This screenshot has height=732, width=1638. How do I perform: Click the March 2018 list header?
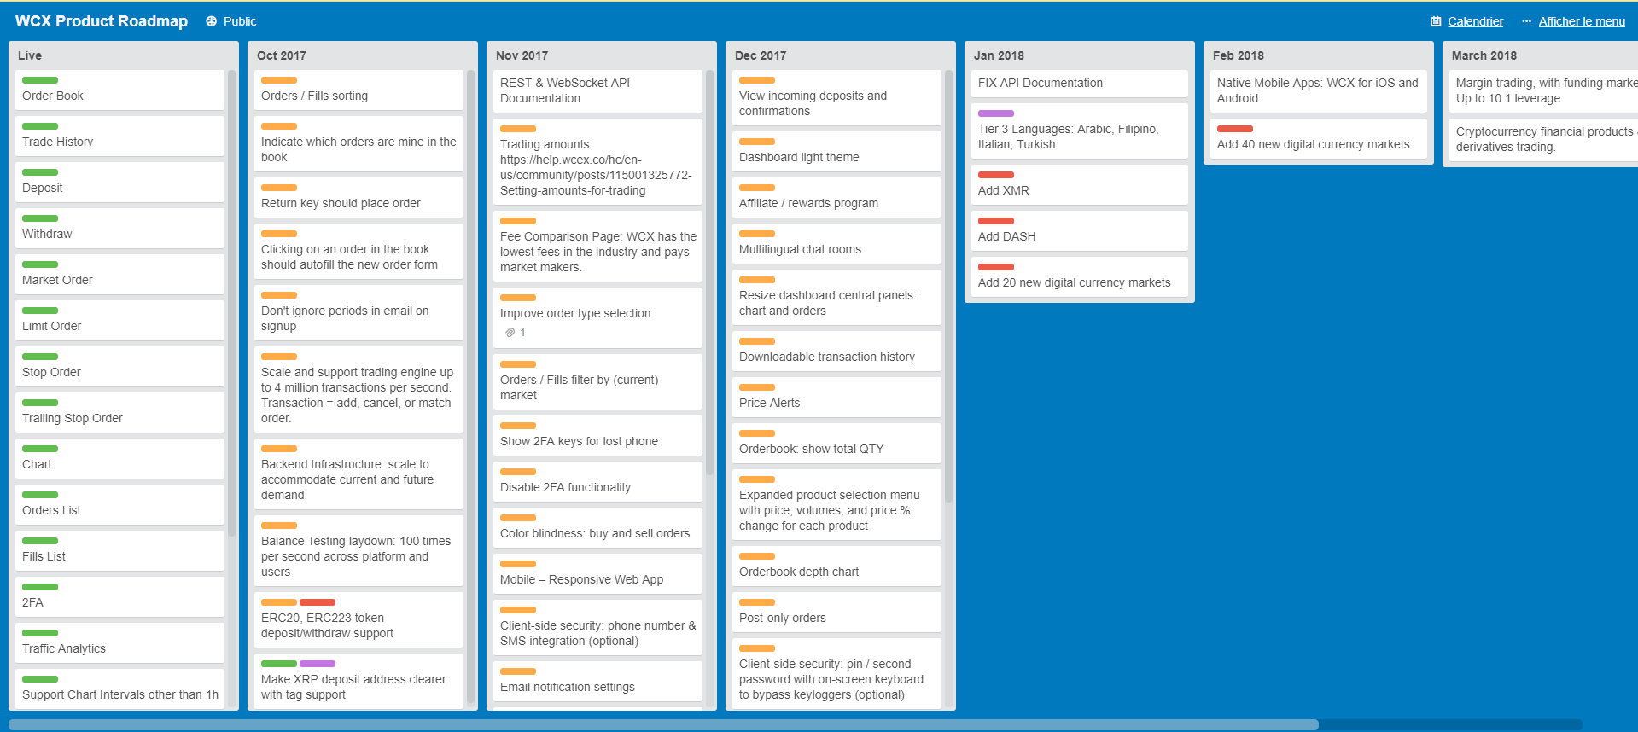coord(1484,55)
